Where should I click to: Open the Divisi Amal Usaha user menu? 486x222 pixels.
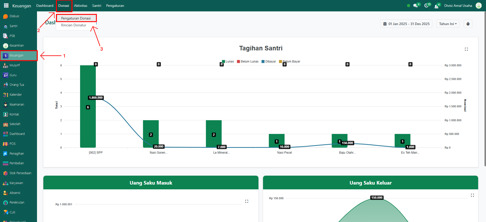(458, 6)
